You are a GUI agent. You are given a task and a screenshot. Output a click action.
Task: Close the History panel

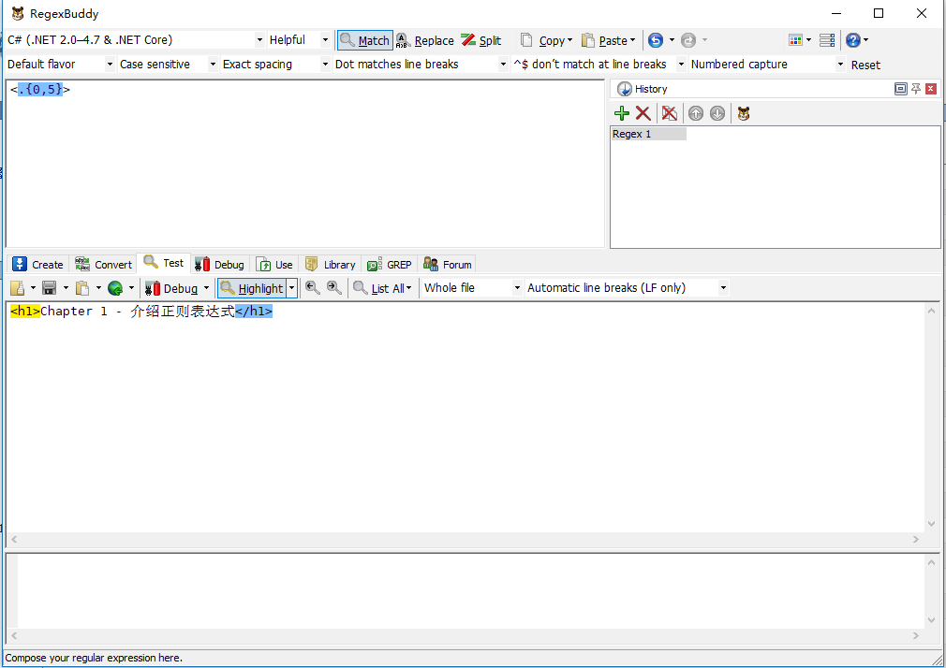coord(931,89)
